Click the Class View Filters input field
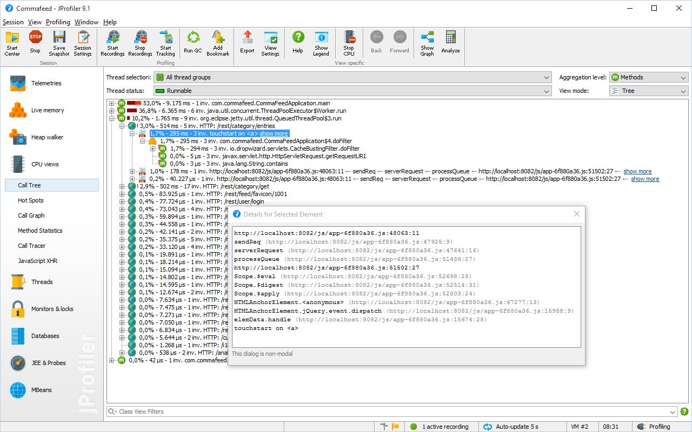Screen dimensions: 692x432 click(x=392, y=411)
